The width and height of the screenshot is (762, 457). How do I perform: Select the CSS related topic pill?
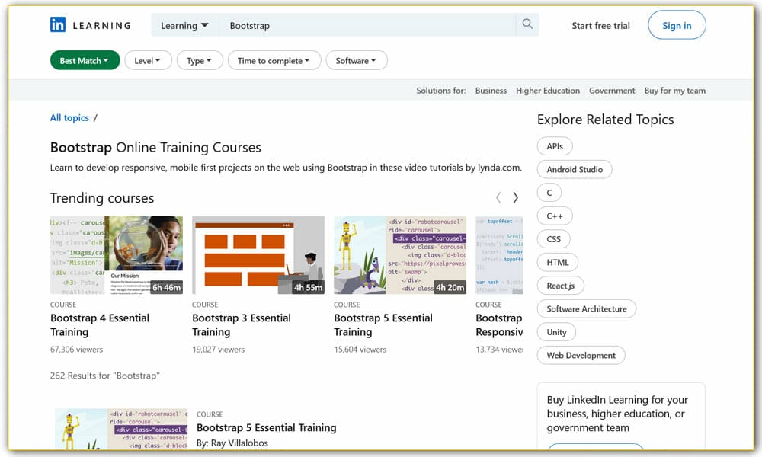point(553,238)
